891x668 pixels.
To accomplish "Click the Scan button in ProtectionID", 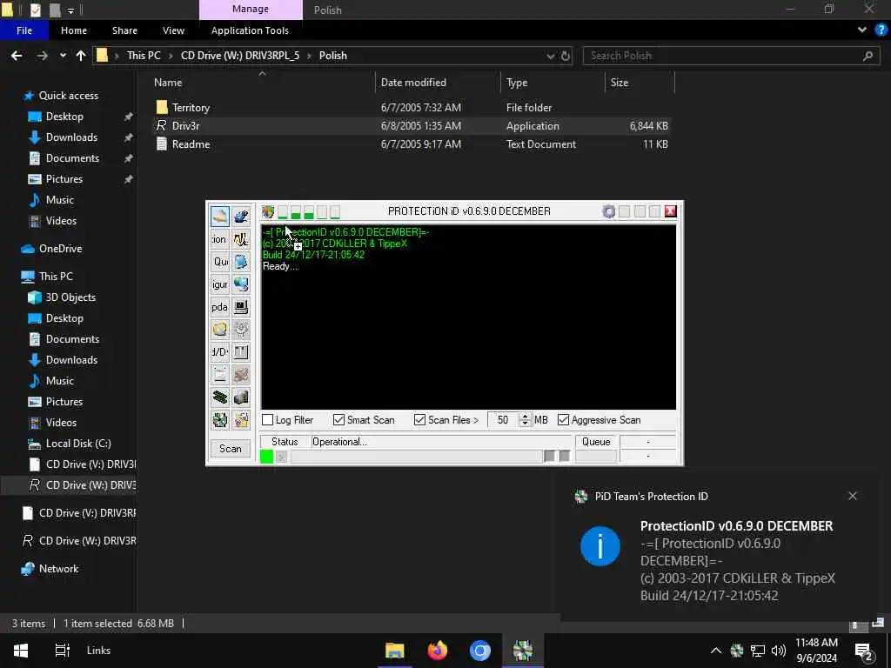I will [230, 448].
